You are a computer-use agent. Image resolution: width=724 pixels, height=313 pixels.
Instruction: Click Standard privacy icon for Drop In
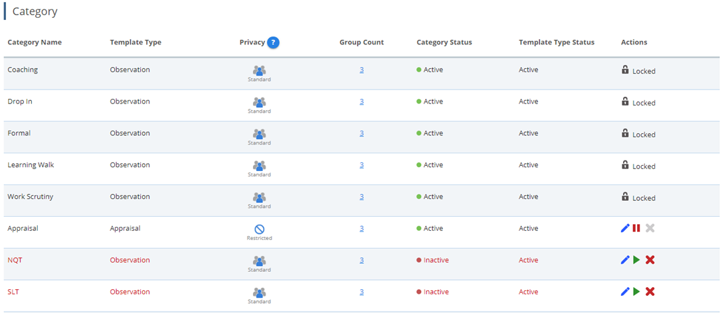click(259, 102)
